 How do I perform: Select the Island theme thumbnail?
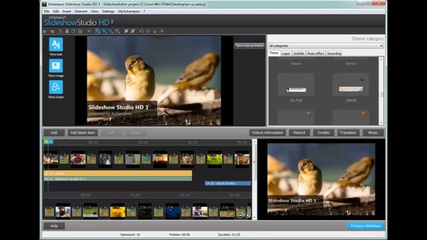(x=351, y=85)
